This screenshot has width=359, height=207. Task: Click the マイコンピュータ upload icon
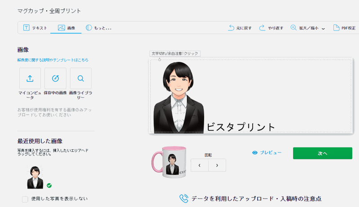coord(30,78)
